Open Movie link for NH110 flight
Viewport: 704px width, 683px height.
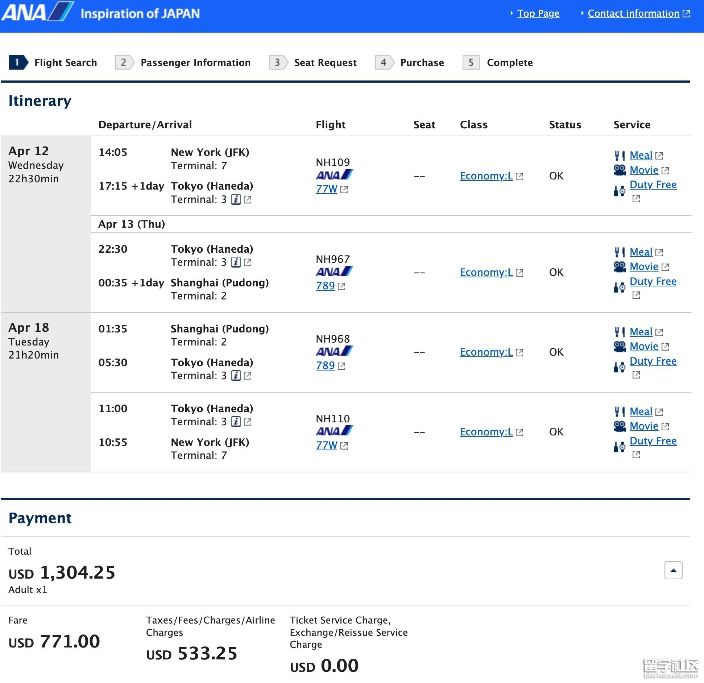[644, 426]
